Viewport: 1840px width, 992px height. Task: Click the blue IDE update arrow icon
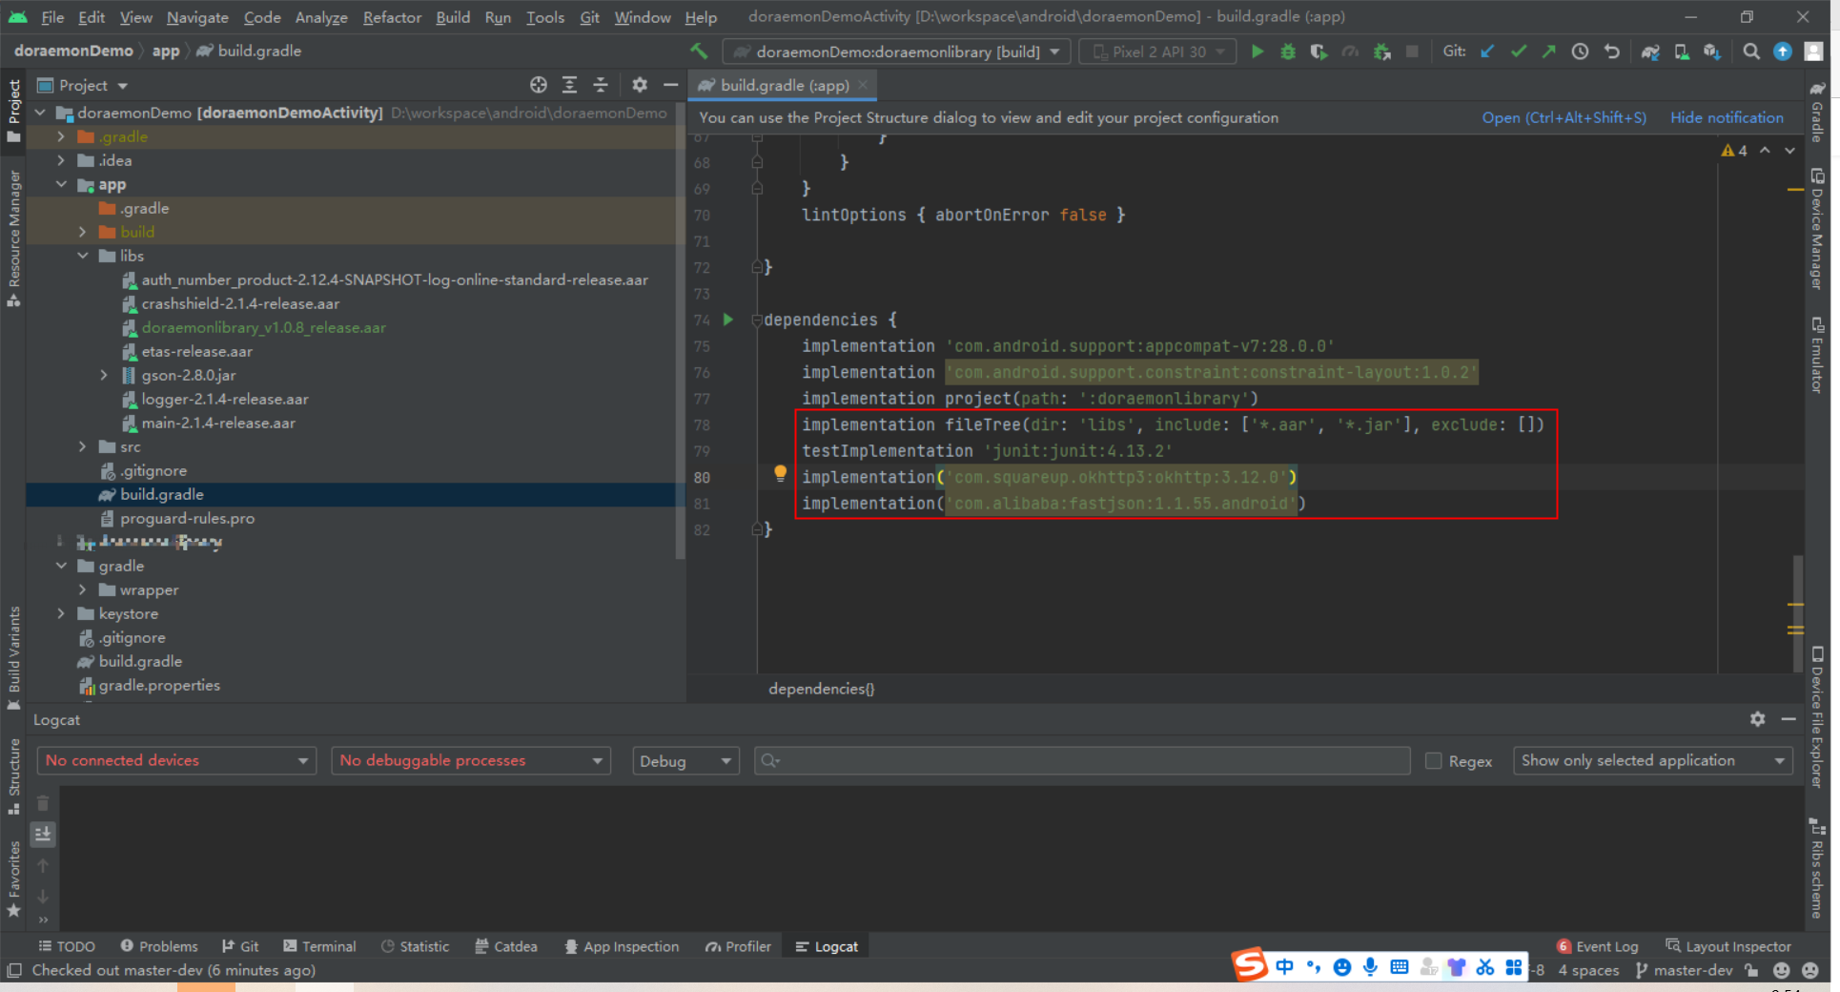pos(1783,52)
